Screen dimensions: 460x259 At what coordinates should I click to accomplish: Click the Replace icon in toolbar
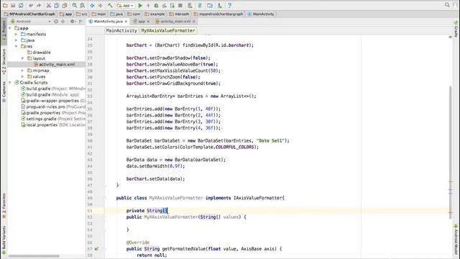pos(83,5)
